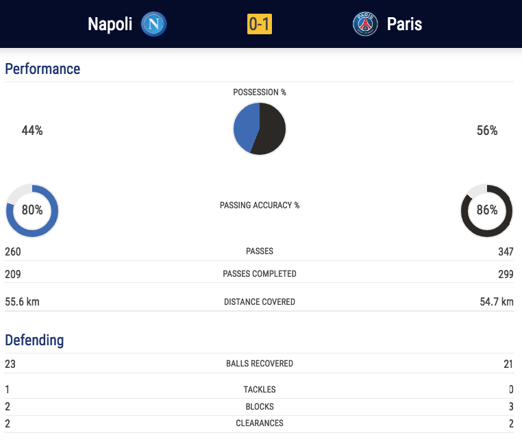Viewport: 522px width, 446px height.
Task: Click the DISTANCE COVERED row label
Action: point(260,302)
